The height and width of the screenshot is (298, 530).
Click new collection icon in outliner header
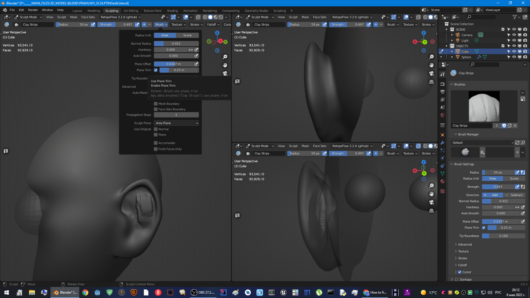pos(525,17)
